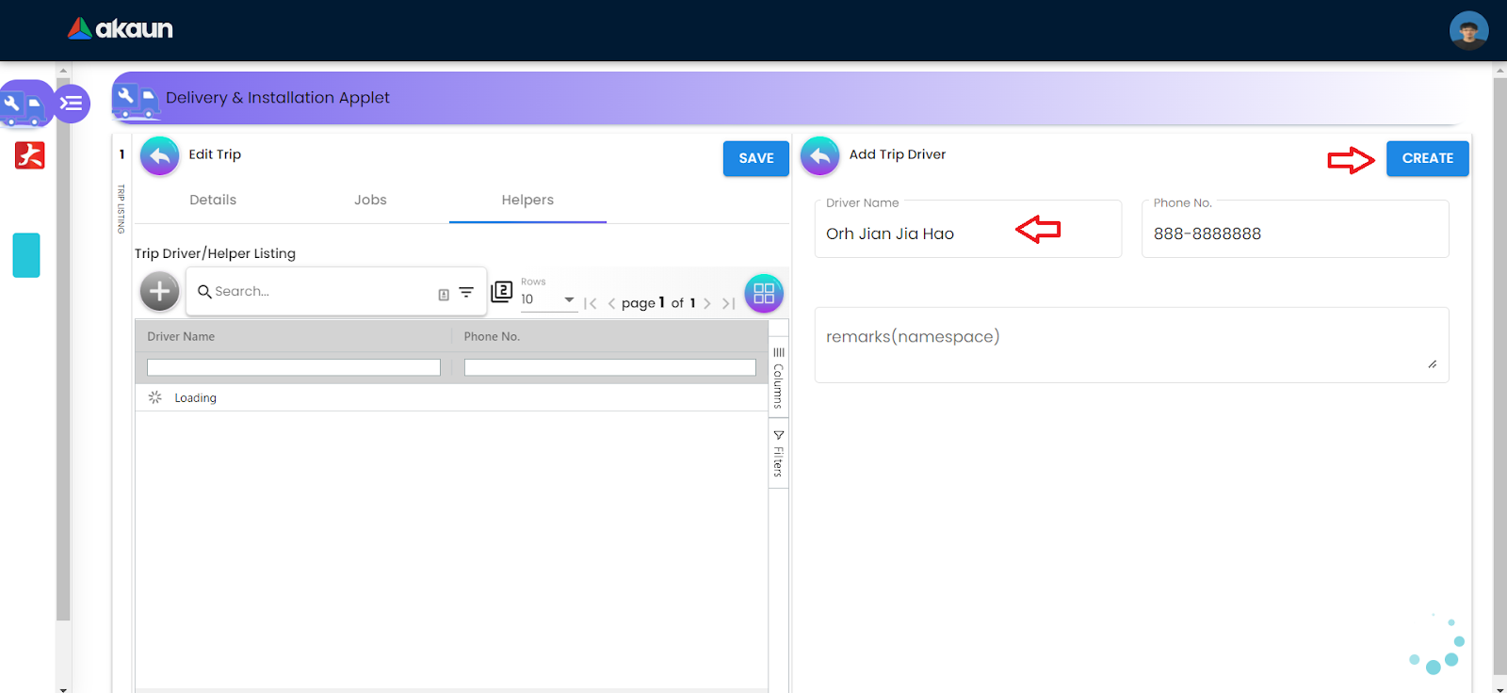
Task: Open the red company logo in the sidebar
Action: pyautogui.click(x=29, y=155)
